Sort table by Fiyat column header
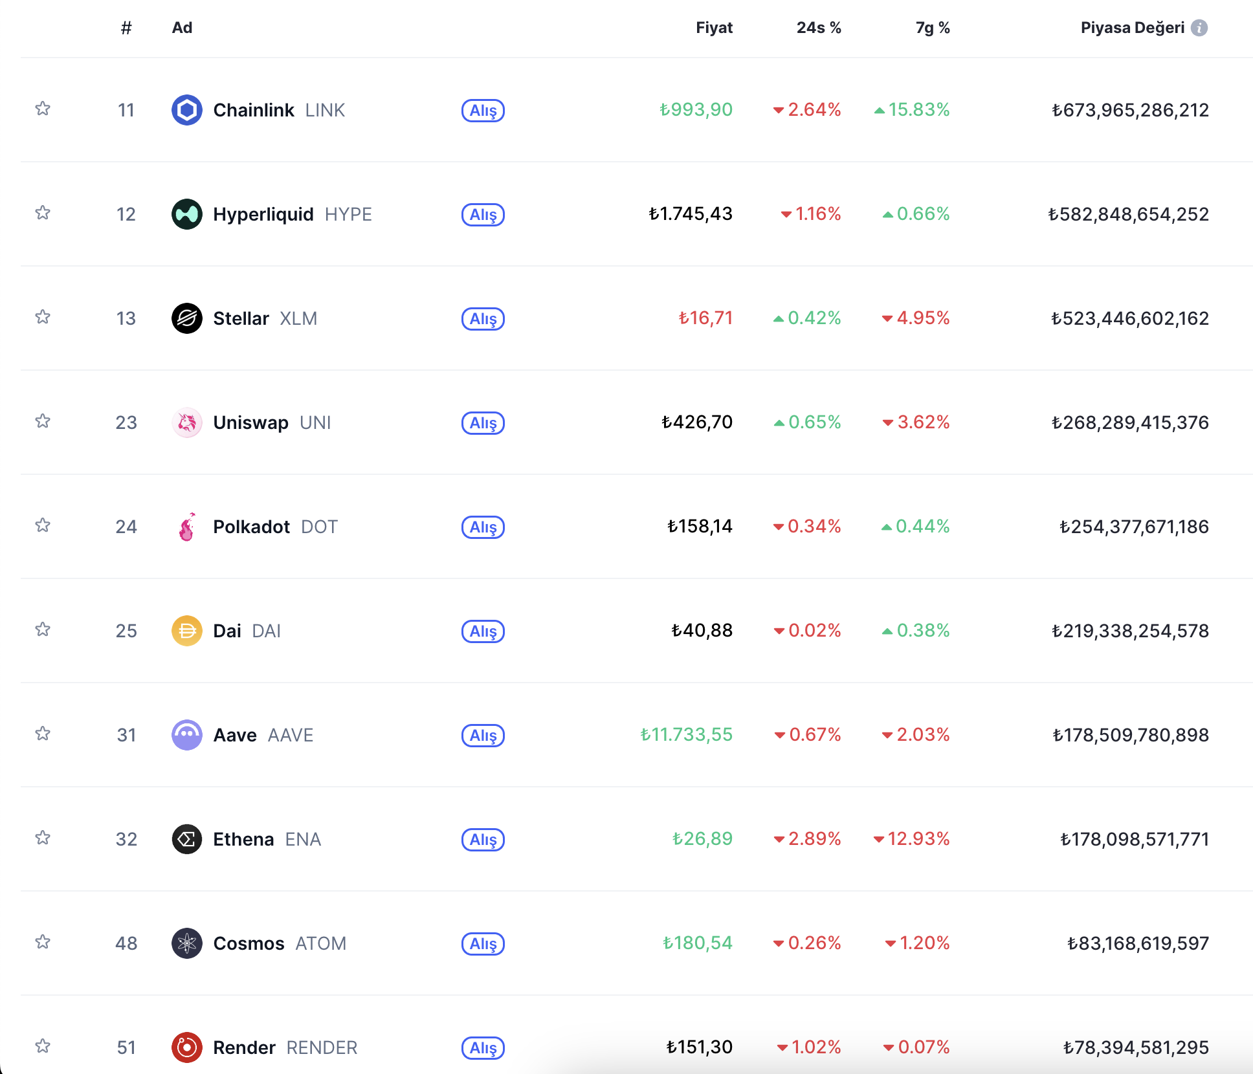The width and height of the screenshot is (1253, 1074). 714,28
